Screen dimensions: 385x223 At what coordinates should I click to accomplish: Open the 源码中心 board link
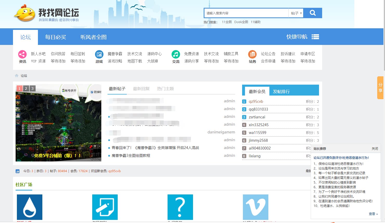154,54
